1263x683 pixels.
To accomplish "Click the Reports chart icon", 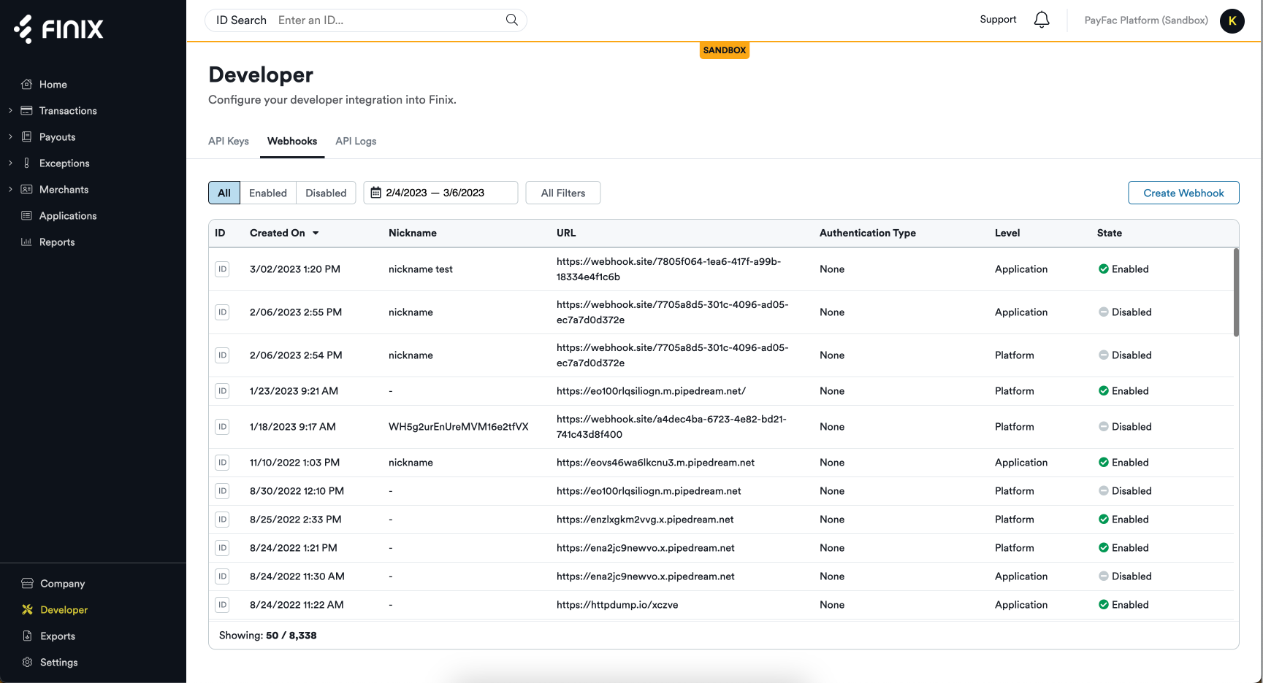I will click(x=27, y=242).
